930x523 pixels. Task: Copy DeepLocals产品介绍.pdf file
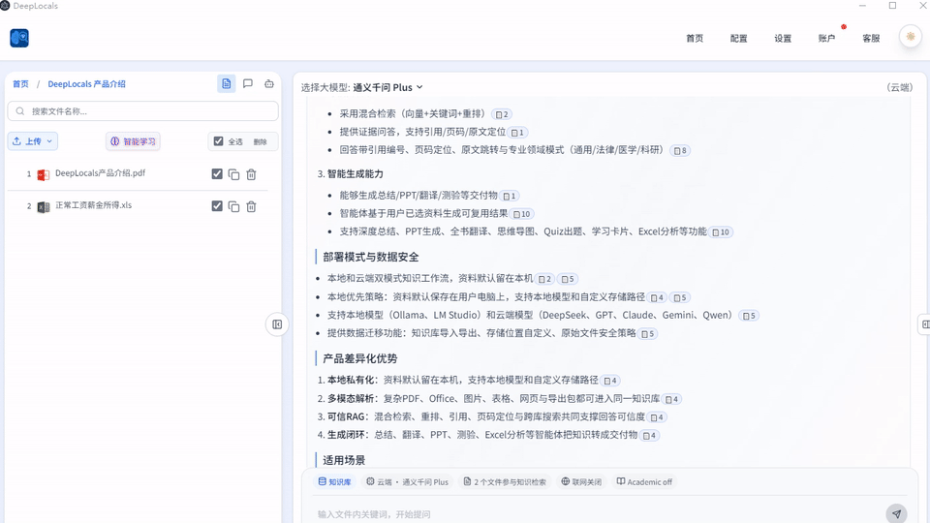tap(233, 174)
